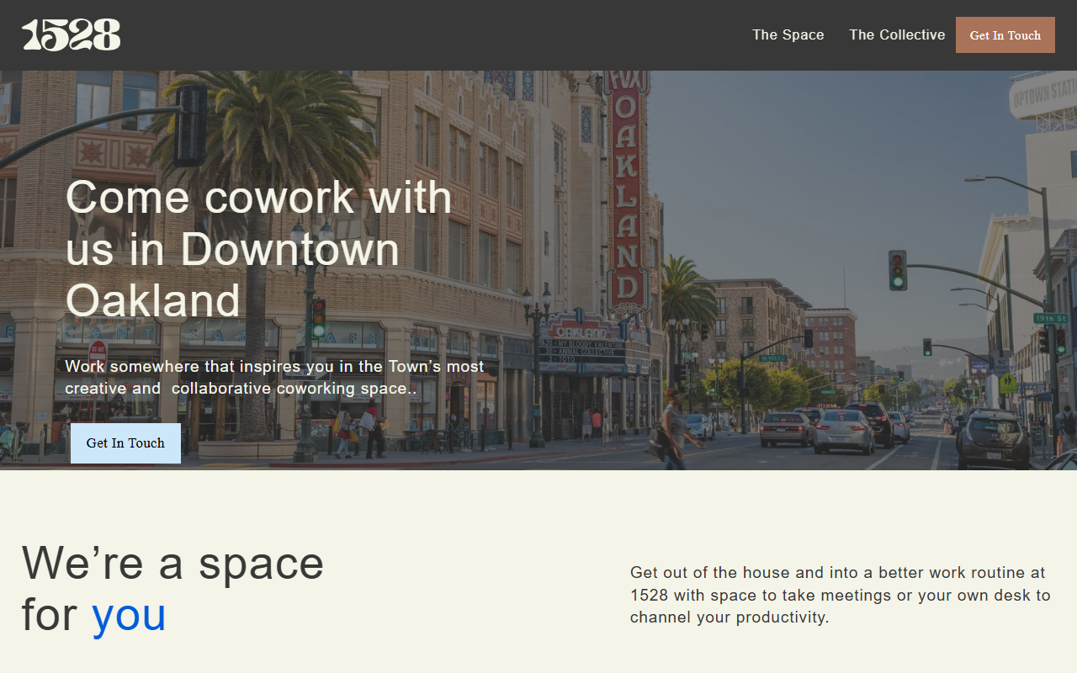This screenshot has height=673, width=1077.
Task: Open The Space menu item
Action: coord(788,34)
